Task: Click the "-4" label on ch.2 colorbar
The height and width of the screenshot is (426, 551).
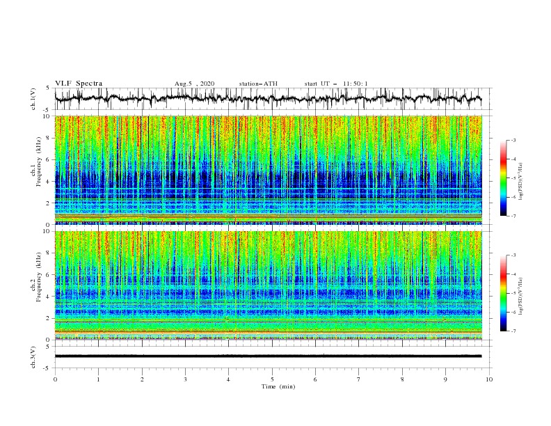Action: 513,274
